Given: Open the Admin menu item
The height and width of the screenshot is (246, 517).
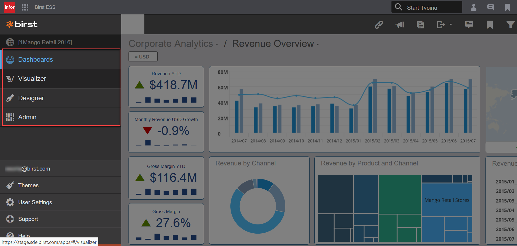Looking at the screenshot, I should coord(61,117).
